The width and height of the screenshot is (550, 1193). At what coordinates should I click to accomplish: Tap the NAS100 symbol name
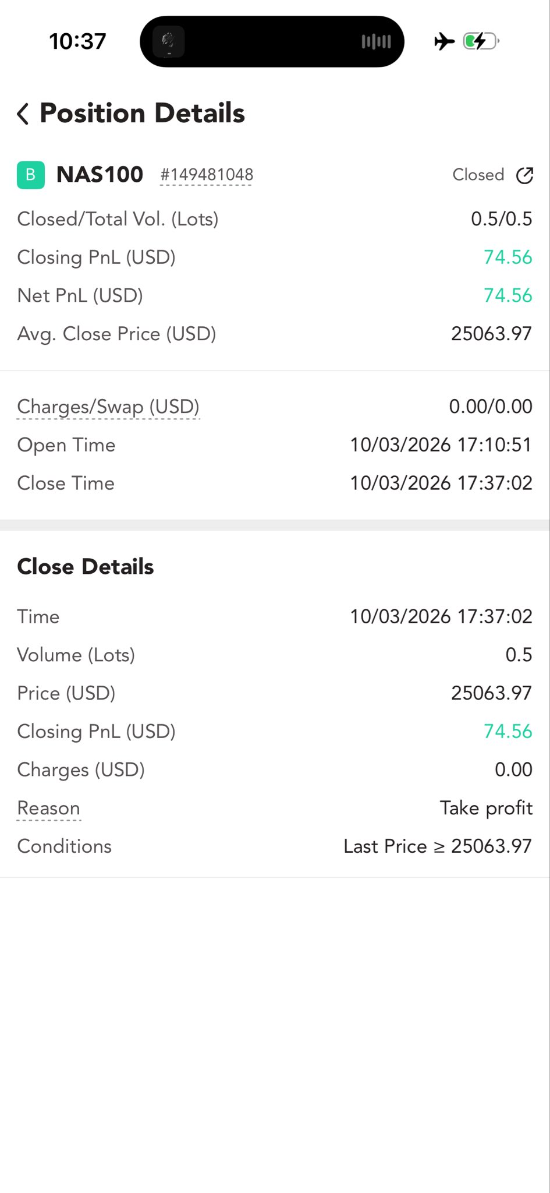pos(100,175)
